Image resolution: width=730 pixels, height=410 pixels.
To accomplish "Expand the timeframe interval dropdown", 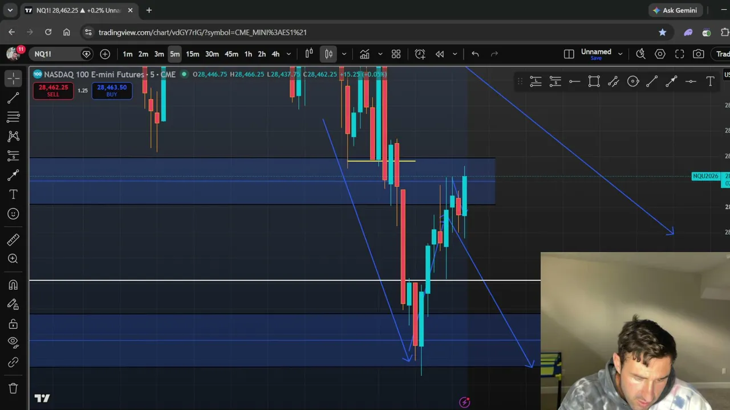I will (x=289, y=54).
